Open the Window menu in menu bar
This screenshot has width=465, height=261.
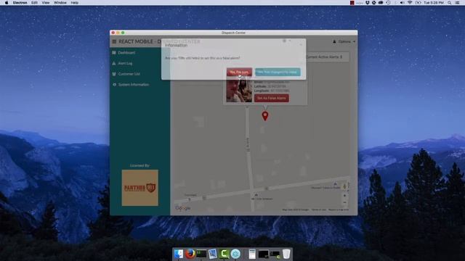coord(60,3)
